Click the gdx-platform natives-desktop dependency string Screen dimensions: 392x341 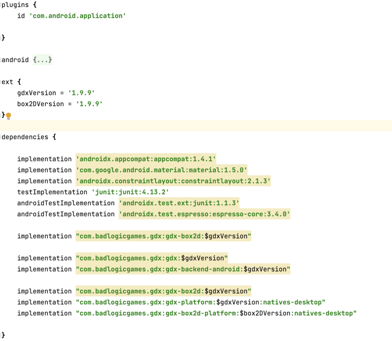tap(201, 302)
